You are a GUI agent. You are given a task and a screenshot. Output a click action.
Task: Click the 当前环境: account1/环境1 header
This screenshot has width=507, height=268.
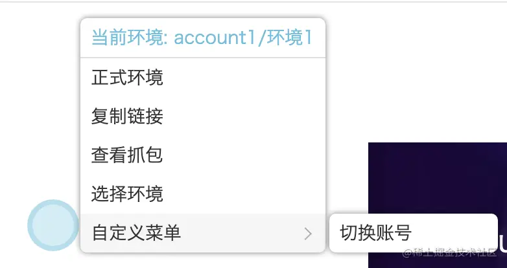click(x=203, y=38)
